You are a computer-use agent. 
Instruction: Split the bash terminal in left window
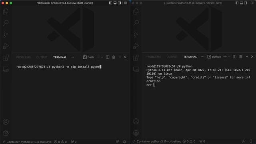[108, 57]
